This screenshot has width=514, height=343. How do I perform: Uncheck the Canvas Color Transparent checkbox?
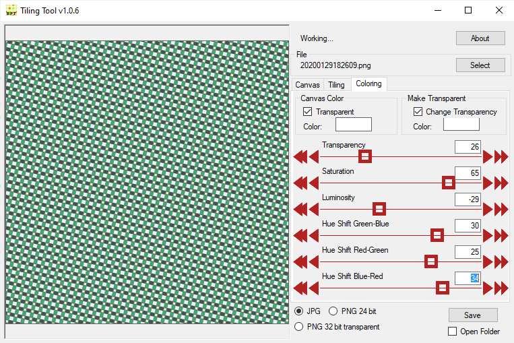(307, 111)
